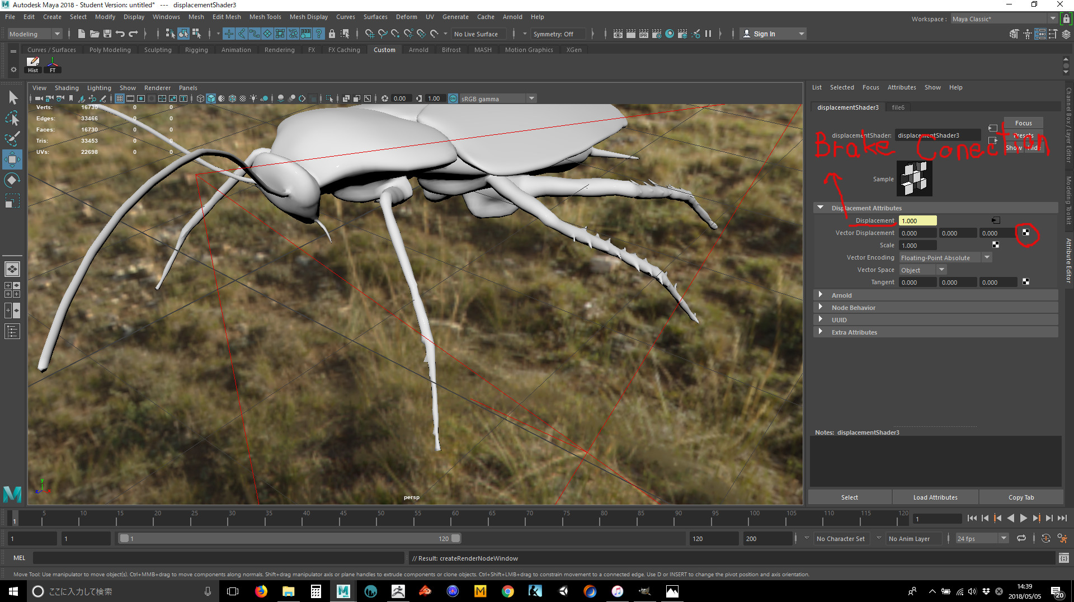
Task: Click the Undo arrow in status line
Action: coord(120,34)
